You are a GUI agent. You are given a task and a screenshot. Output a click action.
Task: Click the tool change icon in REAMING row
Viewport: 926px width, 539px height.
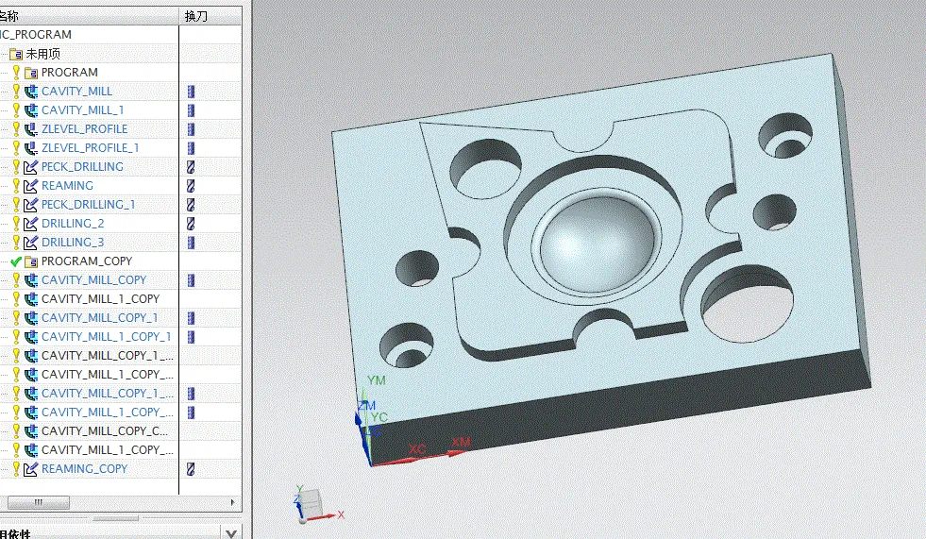point(191,186)
